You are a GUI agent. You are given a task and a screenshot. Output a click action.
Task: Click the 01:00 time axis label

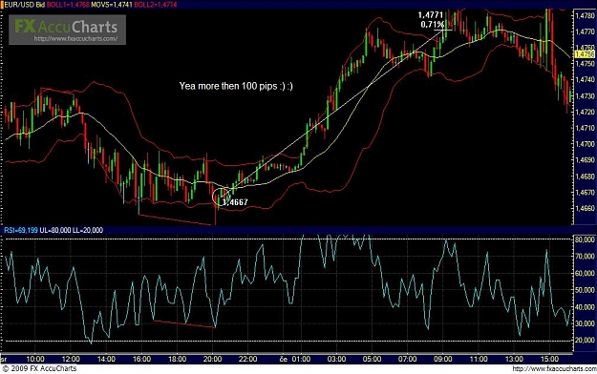[x=301, y=359]
